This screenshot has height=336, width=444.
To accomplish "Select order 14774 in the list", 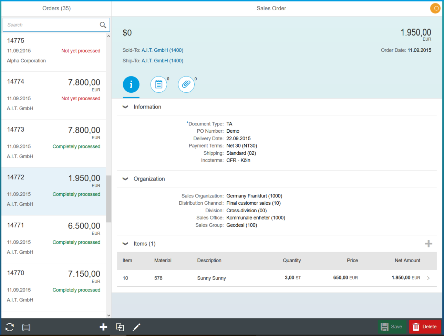I will [54, 95].
